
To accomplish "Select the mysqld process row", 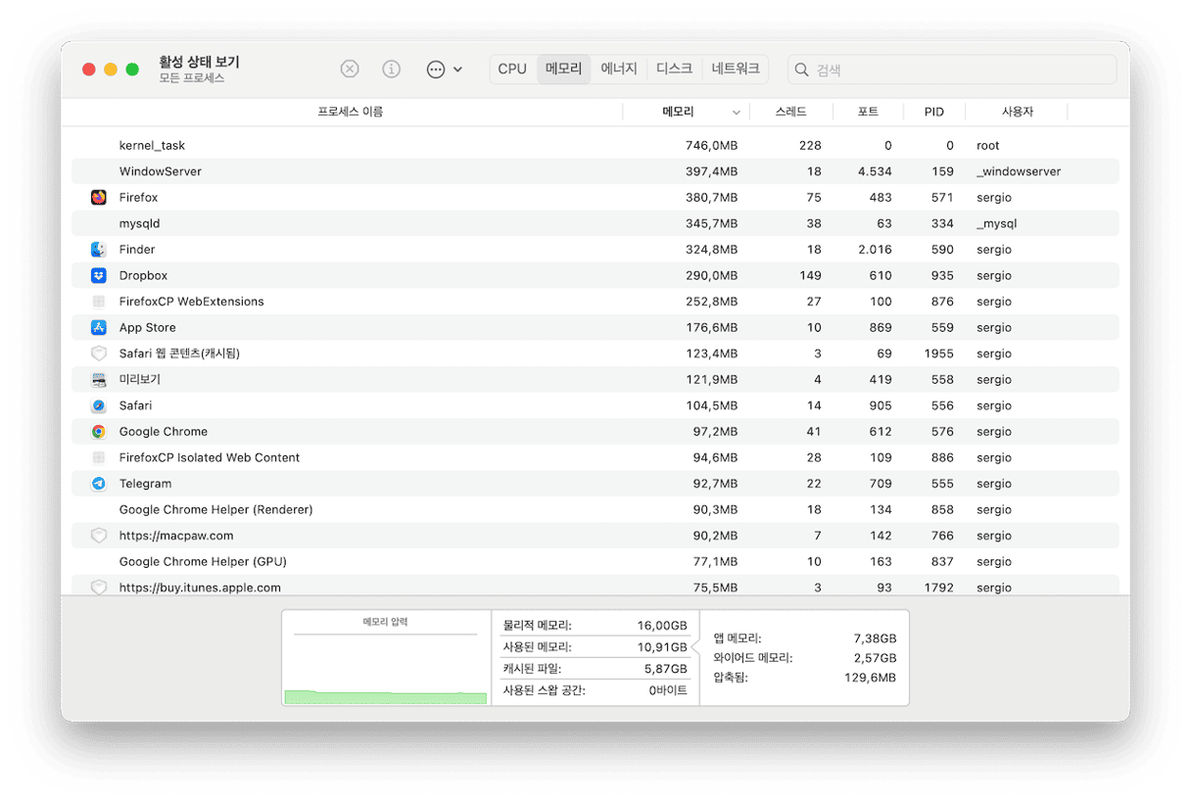I will click(x=595, y=223).
